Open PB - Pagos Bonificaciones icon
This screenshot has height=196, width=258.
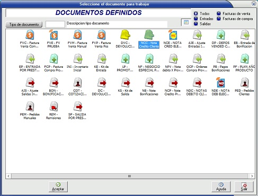pos(221,59)
